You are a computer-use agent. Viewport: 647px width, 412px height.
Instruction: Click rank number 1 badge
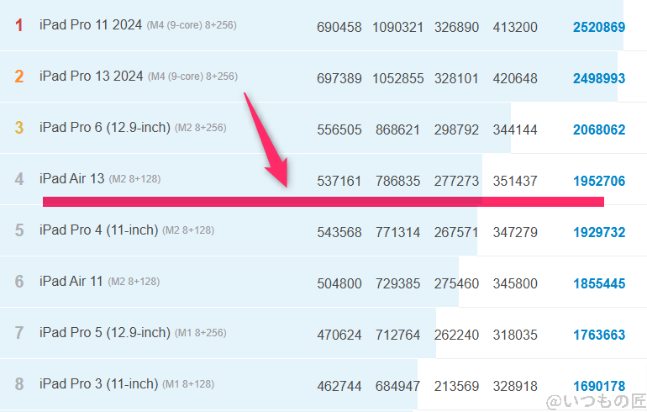click(19, 25)
